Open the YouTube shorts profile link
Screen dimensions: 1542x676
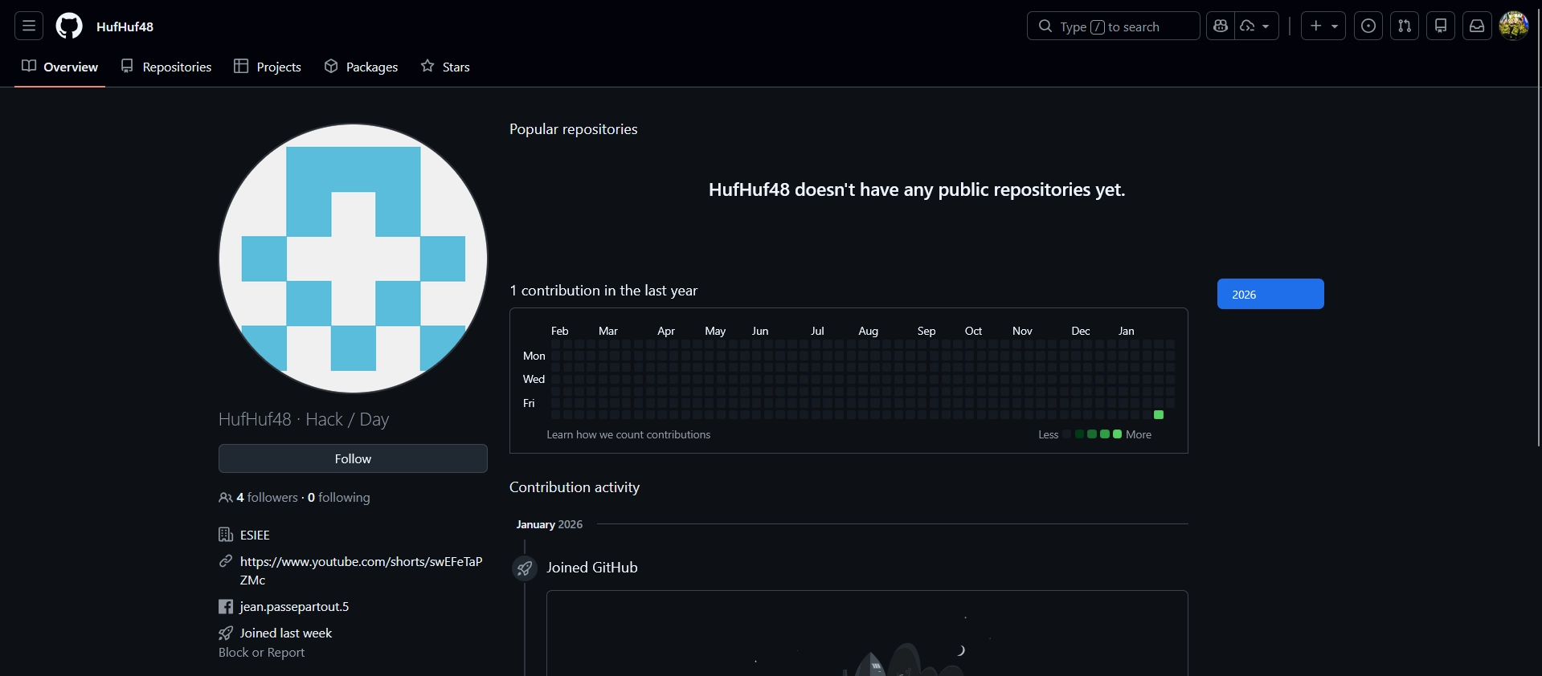(361, 562)
